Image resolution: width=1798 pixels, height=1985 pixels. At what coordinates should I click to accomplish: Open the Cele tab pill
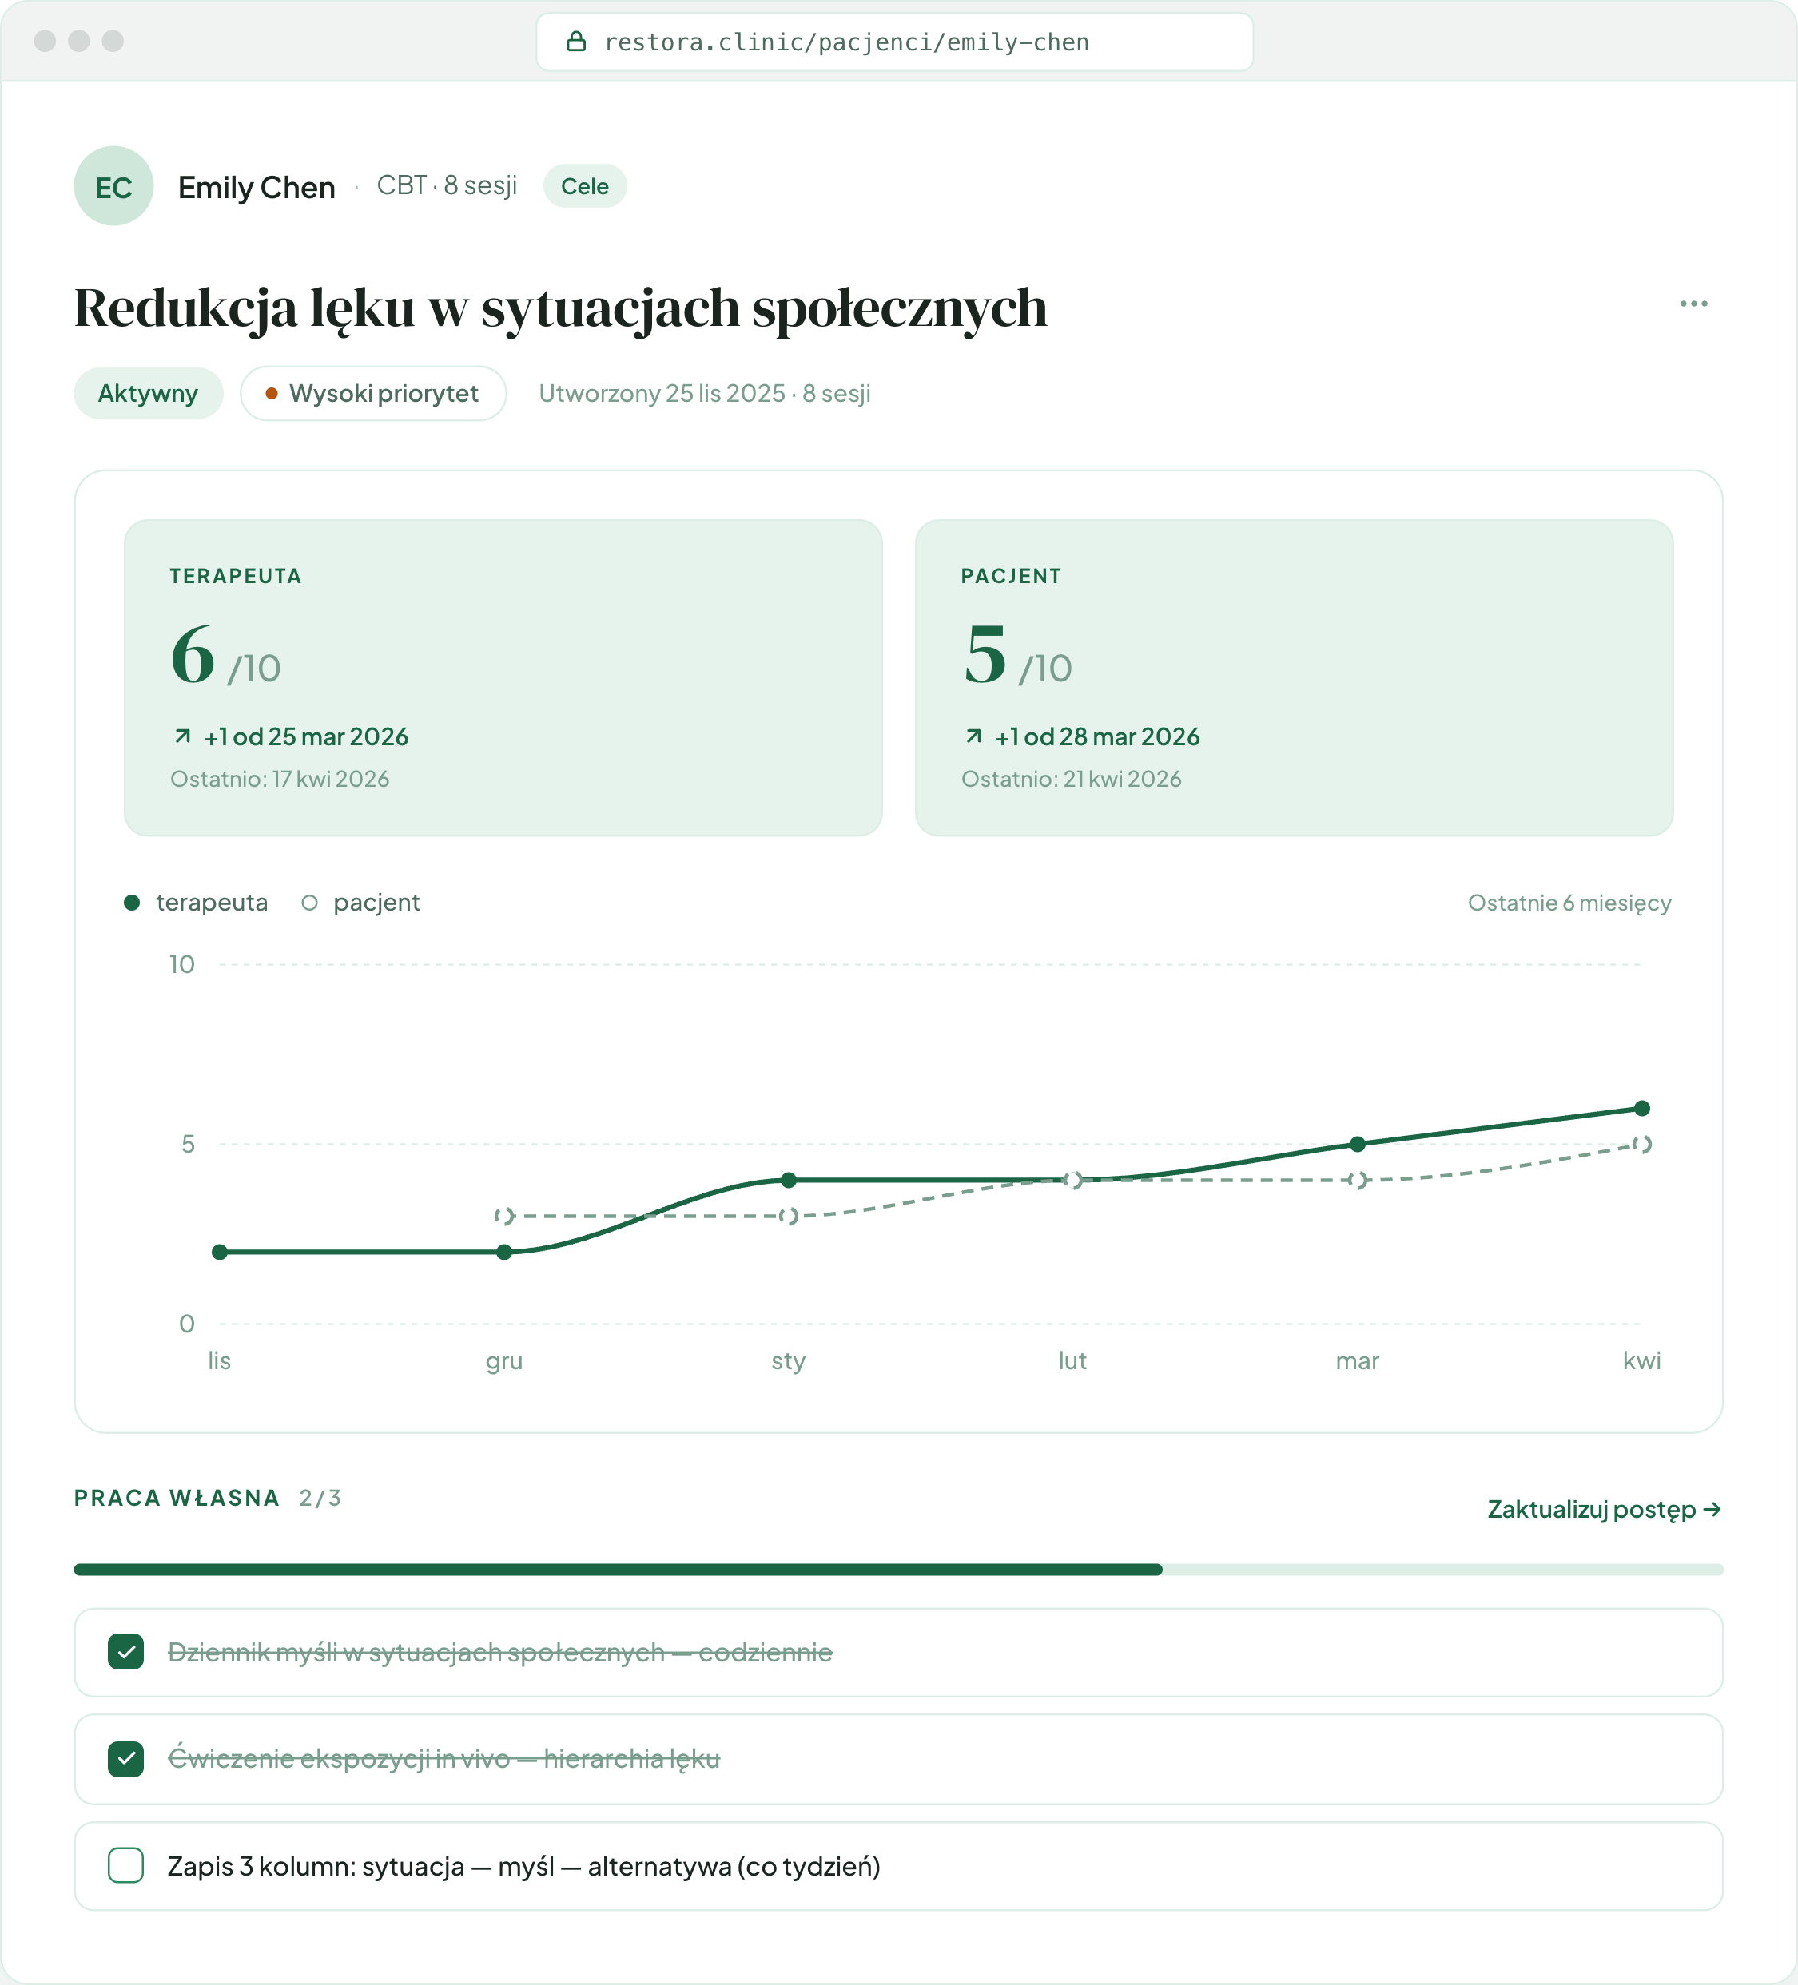click(x=585, y=186)
